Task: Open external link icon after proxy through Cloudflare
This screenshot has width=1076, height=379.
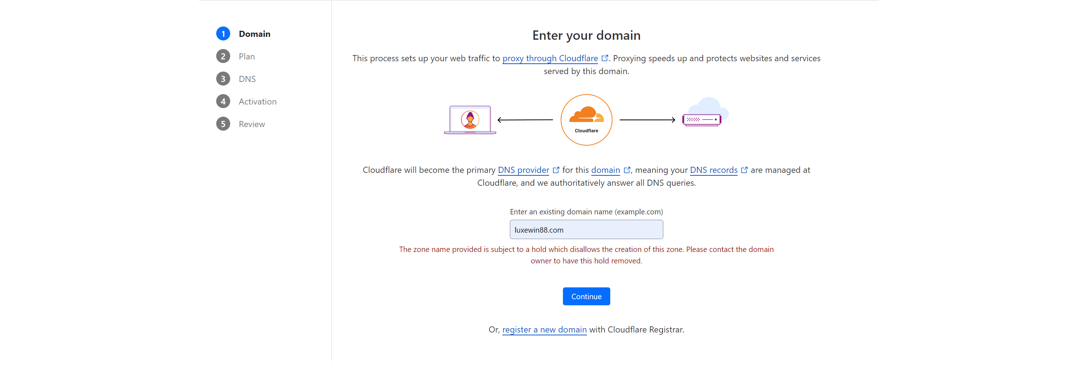Action: [x=605, y=58]
